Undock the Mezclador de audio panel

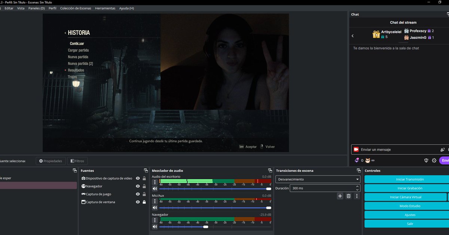pos(270,171)
